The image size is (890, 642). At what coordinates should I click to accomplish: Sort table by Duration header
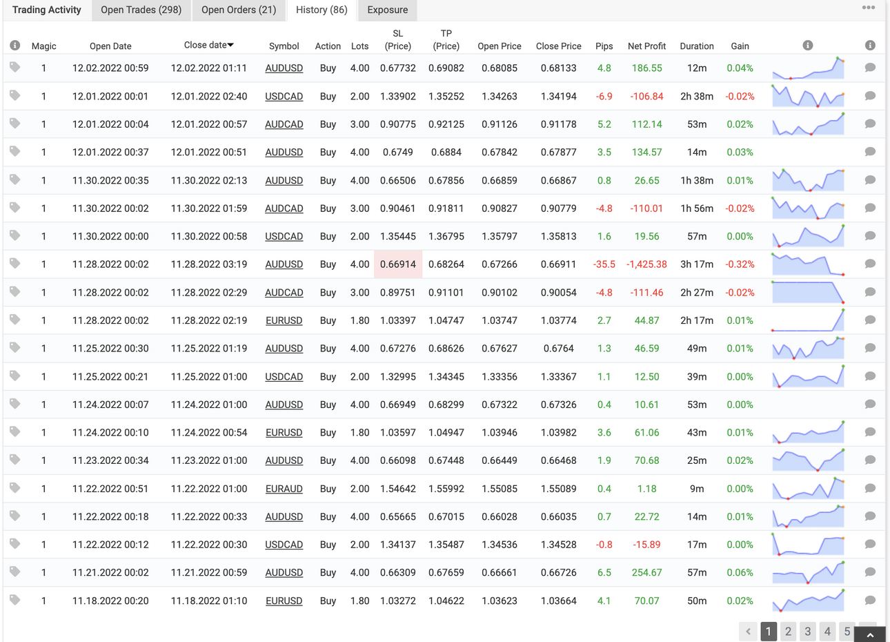tap(697, 46)
